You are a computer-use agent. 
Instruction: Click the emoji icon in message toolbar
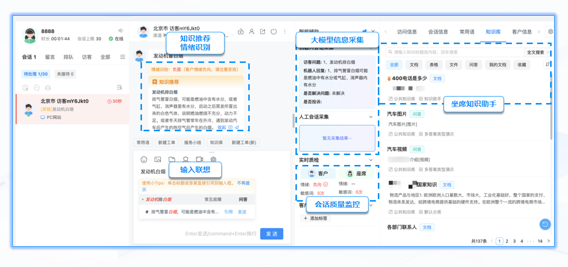(x=144, y=160)
